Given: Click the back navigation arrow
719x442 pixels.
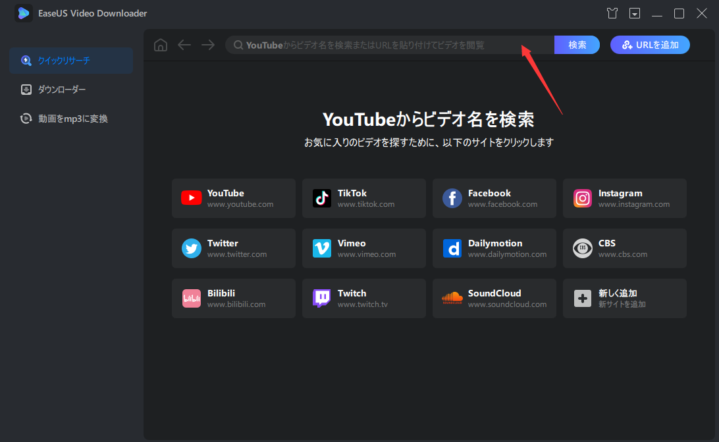Looking at the screenshot, I should (184, 45).
